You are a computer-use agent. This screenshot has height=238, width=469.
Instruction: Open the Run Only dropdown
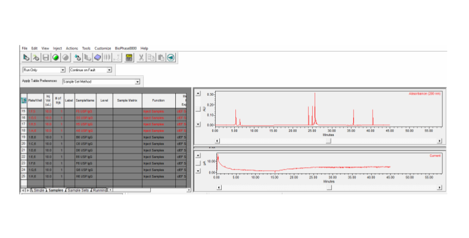pyautogui.click(x=63, y=70)
